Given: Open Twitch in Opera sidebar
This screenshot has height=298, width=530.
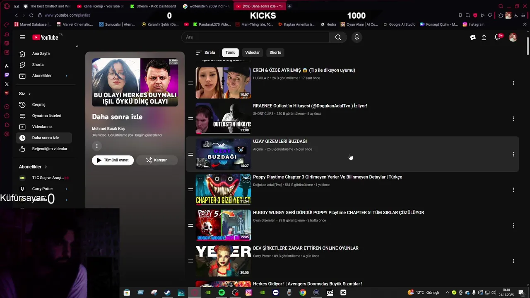Looking at the screenshot, I should coord(7,75).
